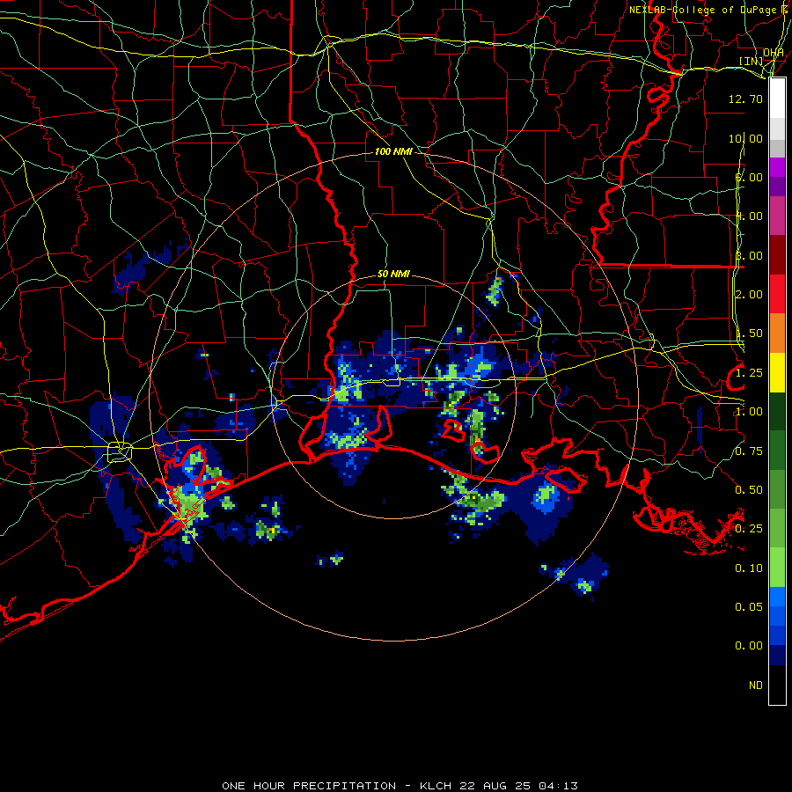Click the 0.25 legend value
Image resolution: width=792 pixels, height=792 pixels.
749,529
